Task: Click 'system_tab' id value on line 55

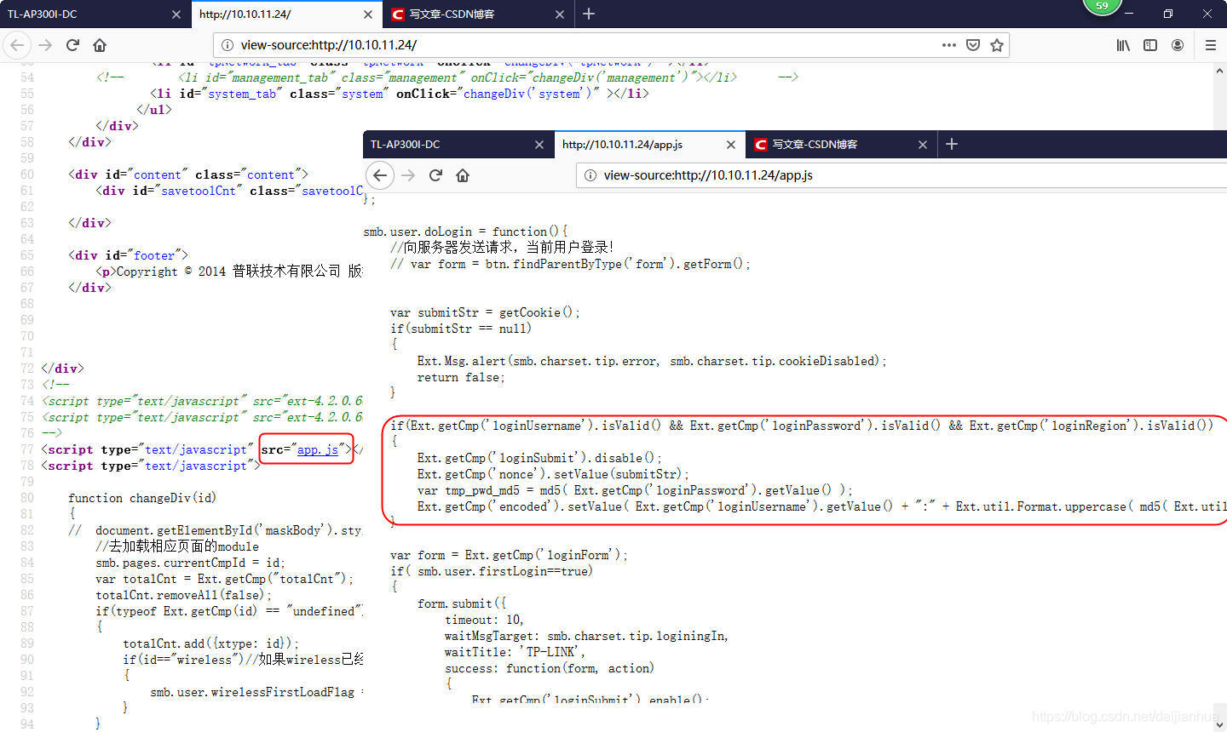Action: click(242, 94)
